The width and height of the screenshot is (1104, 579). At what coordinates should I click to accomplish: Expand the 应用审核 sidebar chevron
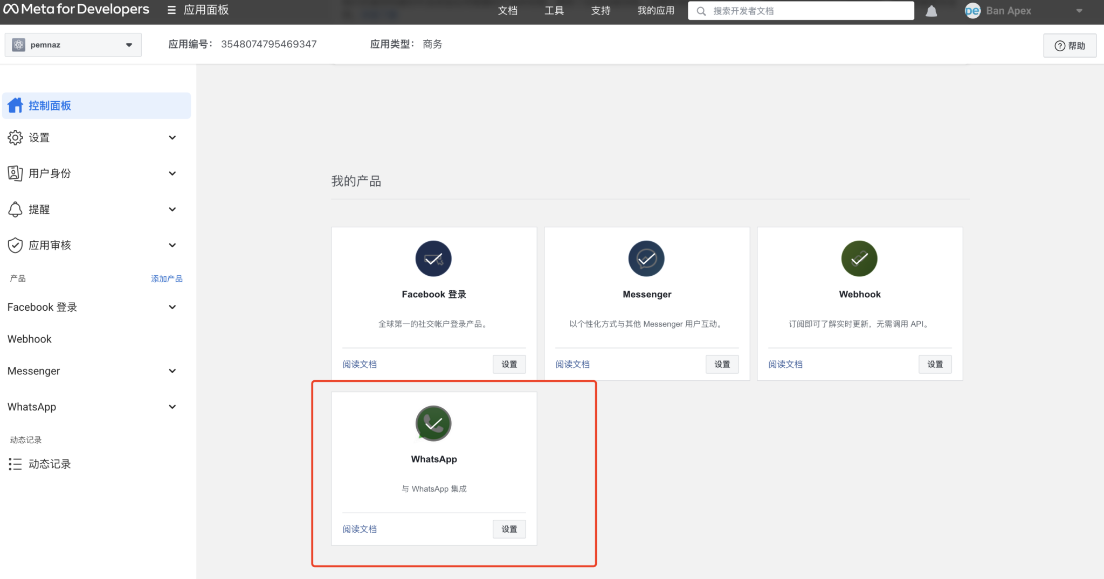(x=172, y=245)
